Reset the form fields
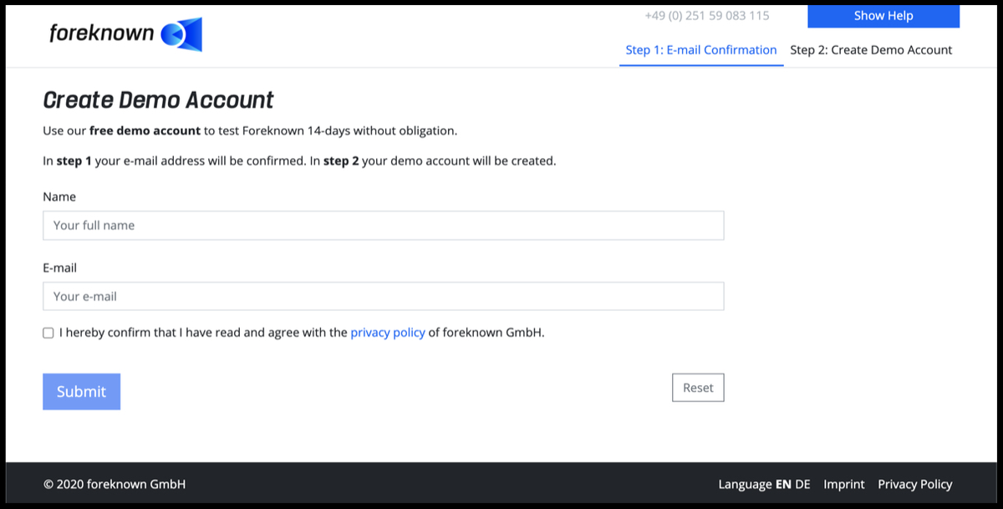 (698, 388)
